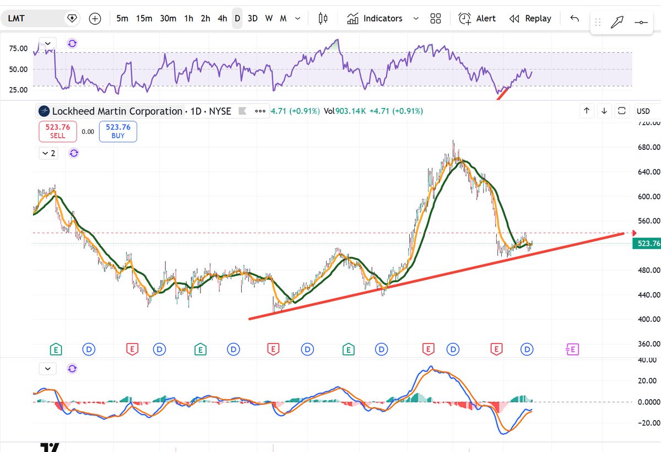661x452 pixels.
Task: Click the purple refresh icon in MACD pane
Action: click(72, 368)
